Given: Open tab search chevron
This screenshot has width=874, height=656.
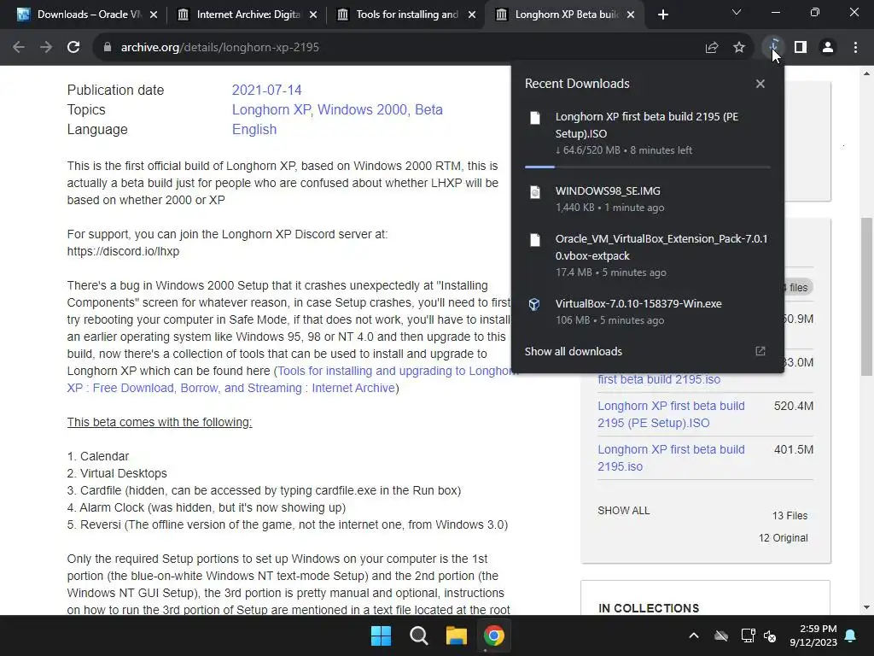Looking at the screenshot, I should [x=737, y=12].
